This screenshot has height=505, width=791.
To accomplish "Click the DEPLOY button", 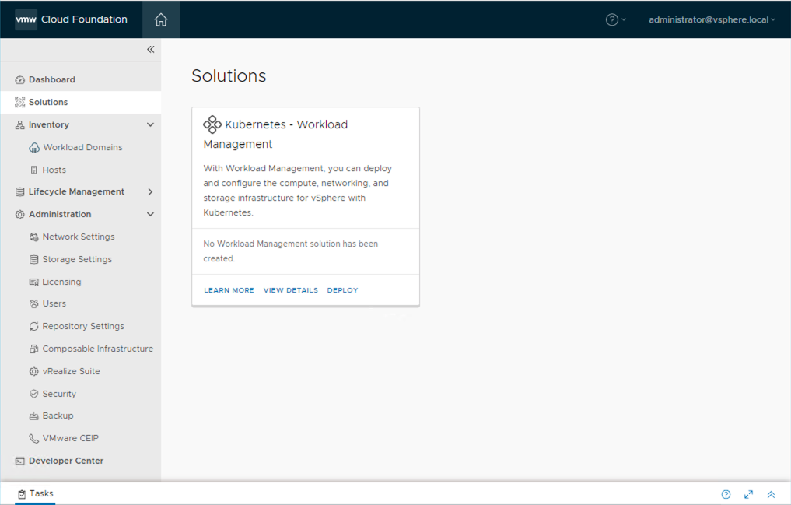I will [x=342, y=290].
